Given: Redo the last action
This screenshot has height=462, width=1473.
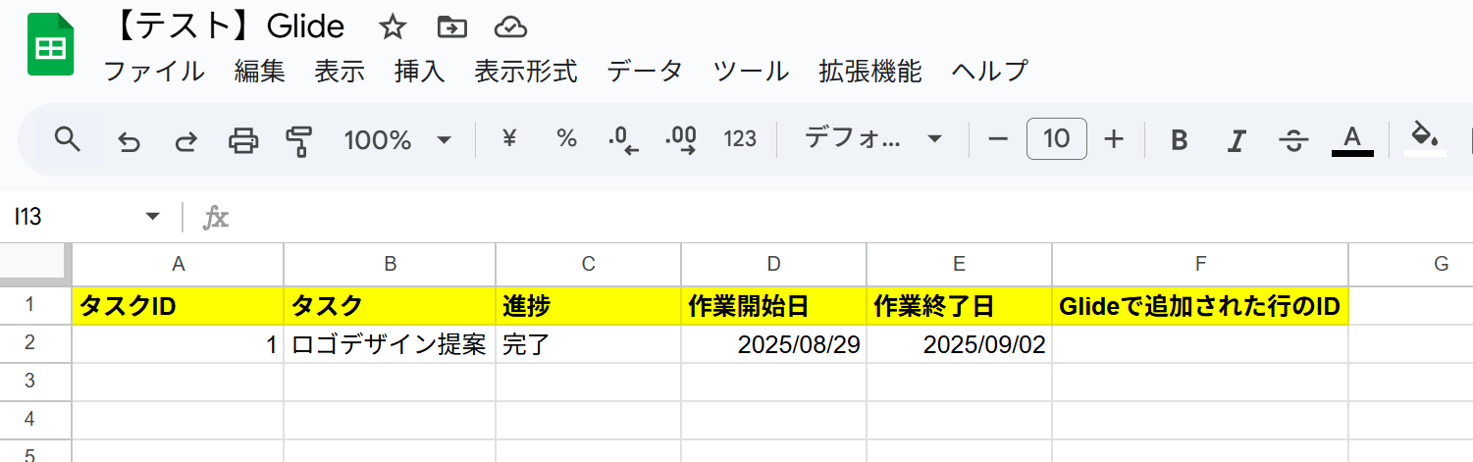Looking at the screenshot, I should coord(185,140).
